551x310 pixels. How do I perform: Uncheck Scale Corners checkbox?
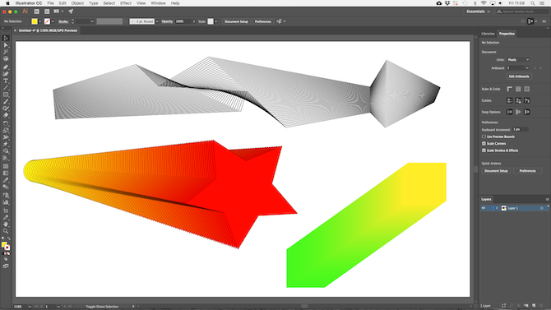click(x=484, y=143)
